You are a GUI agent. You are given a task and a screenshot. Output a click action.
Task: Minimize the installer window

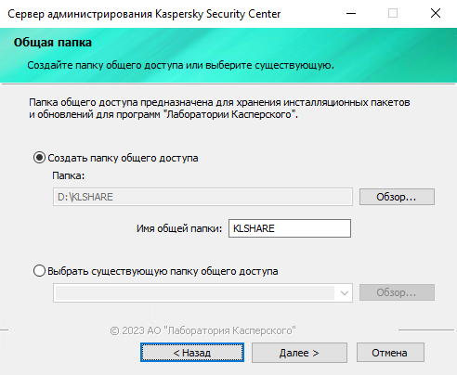[x=351, y=13]
